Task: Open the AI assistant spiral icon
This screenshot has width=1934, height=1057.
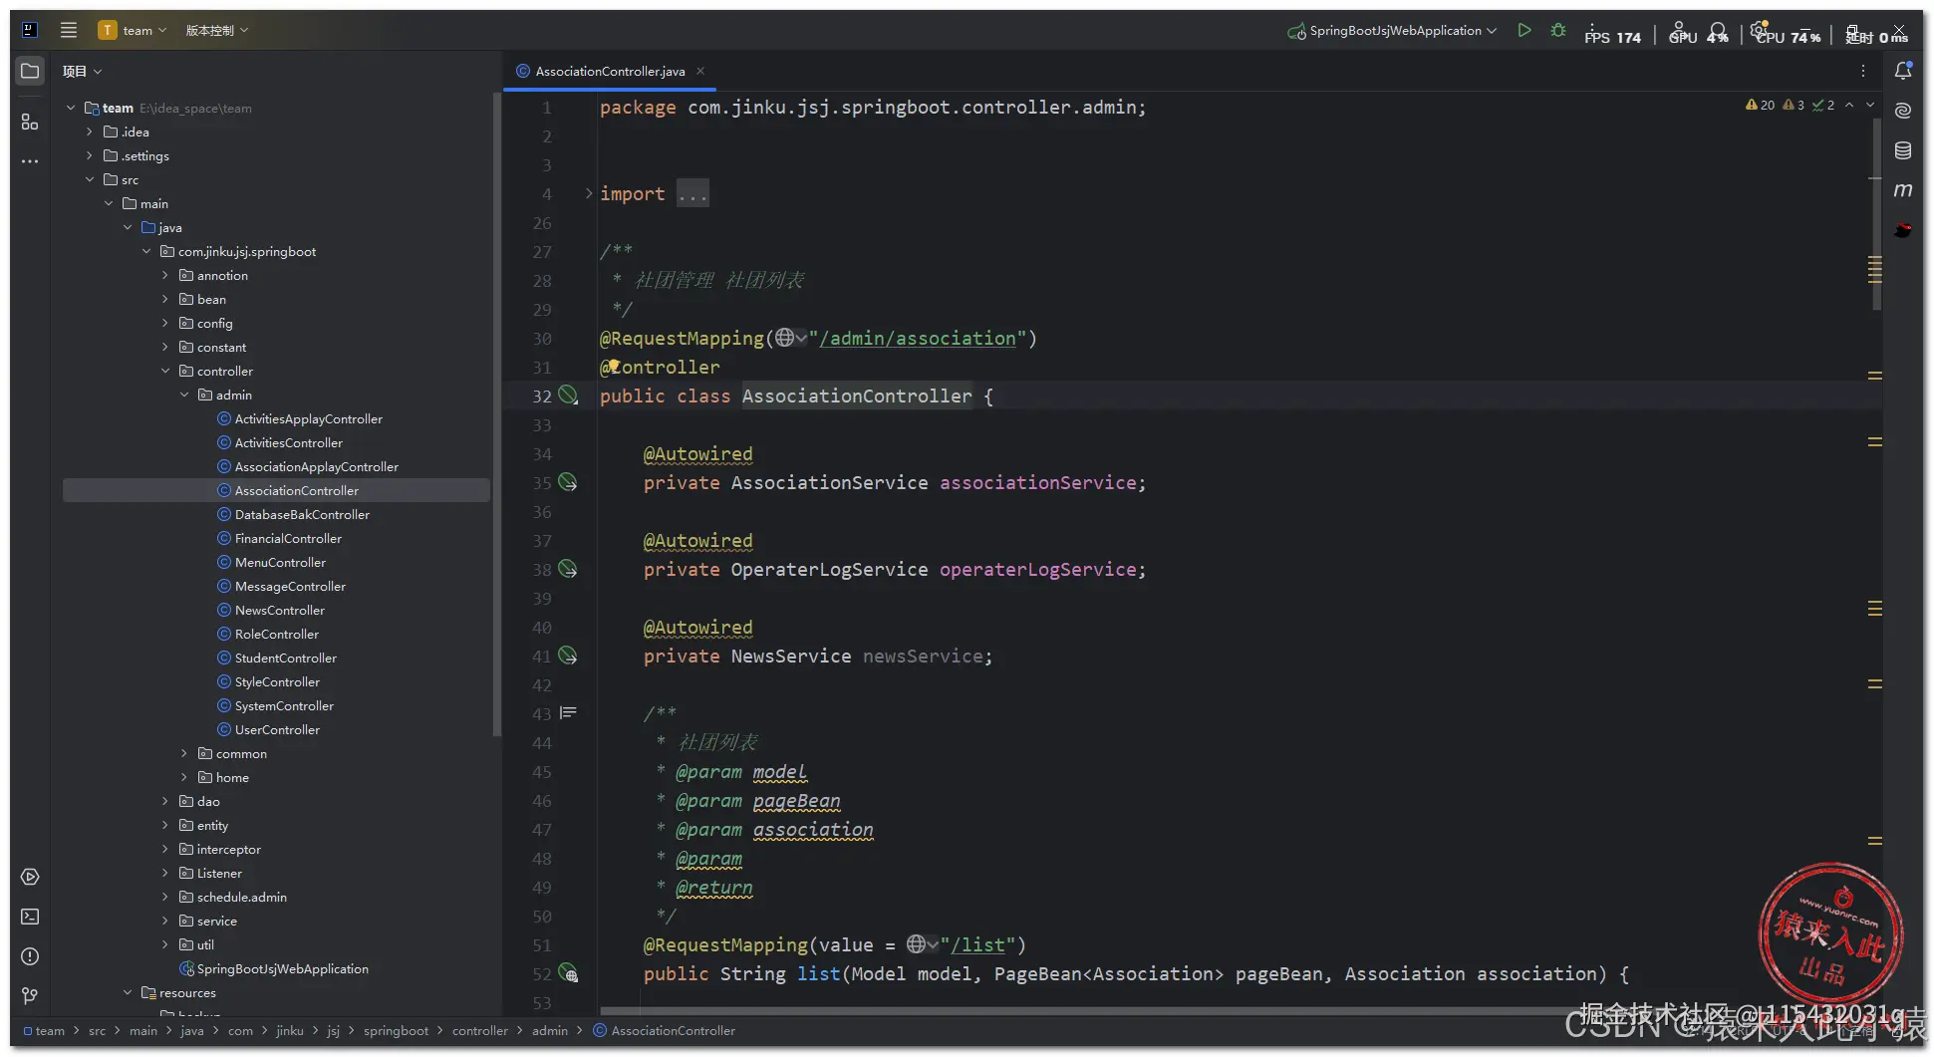Action: [1903, 111]
